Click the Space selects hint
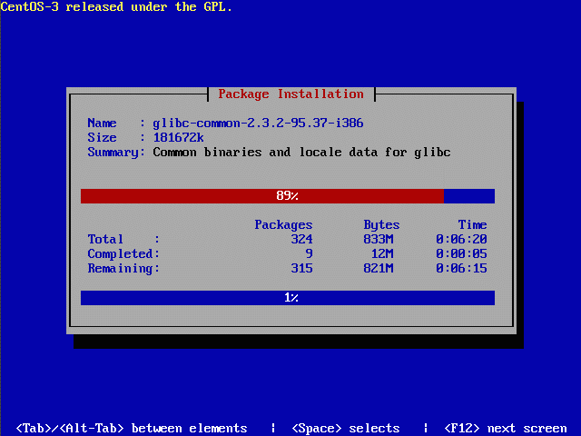Viewport: 581px width, 436px height. 346,428
